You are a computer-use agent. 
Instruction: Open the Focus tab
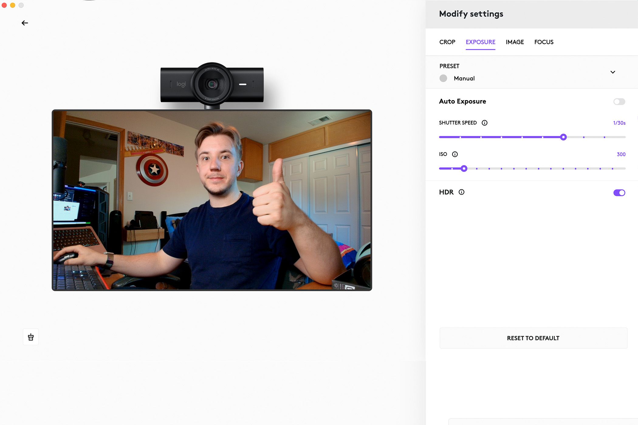pyautogui.click(x=544, y=42)
